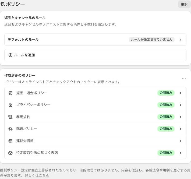Image resolution: width=191 pixels, height=179 pixels.
Task: Click the scroll icon beside 利用規約
Action: coord(10,117)
